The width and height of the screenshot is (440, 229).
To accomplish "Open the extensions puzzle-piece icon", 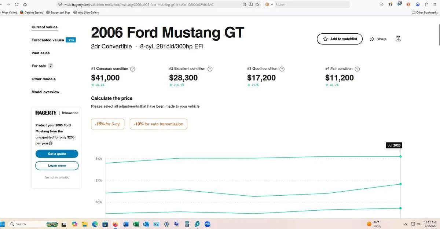I will pos(426,4).
